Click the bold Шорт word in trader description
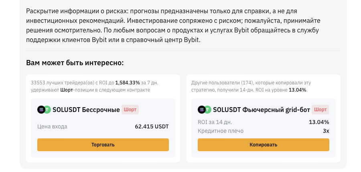 click(x=67, y=90)
